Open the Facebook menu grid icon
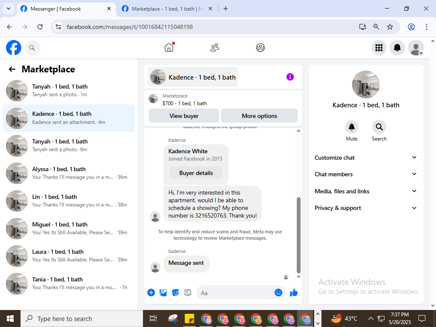Screen dimensions: 436x327 [x=379, y=48]
